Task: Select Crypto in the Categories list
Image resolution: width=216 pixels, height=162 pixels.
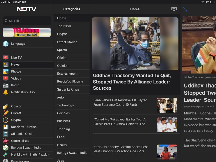Action: pos(72,34)
